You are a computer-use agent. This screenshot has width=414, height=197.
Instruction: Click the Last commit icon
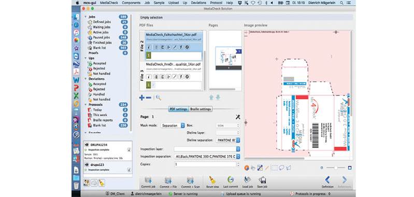[x=231, y=180]
